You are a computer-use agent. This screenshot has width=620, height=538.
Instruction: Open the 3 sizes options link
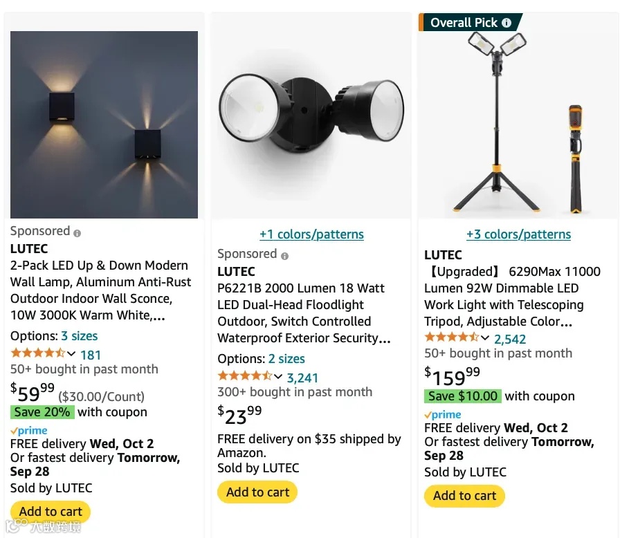[80, 336]
